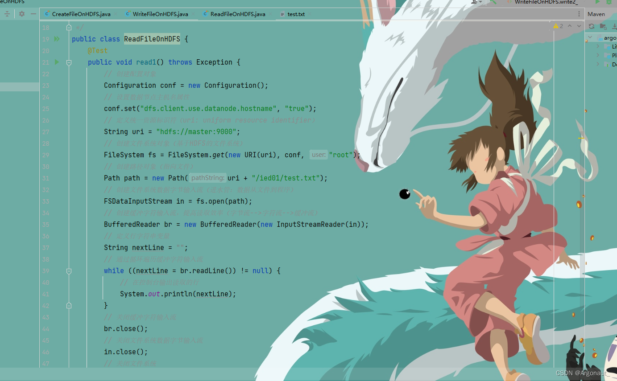Image resolution: width=617 pixels, height=381 pixels.
Task: Download Maven sources and documentation
Action: (x=614, y=26)
